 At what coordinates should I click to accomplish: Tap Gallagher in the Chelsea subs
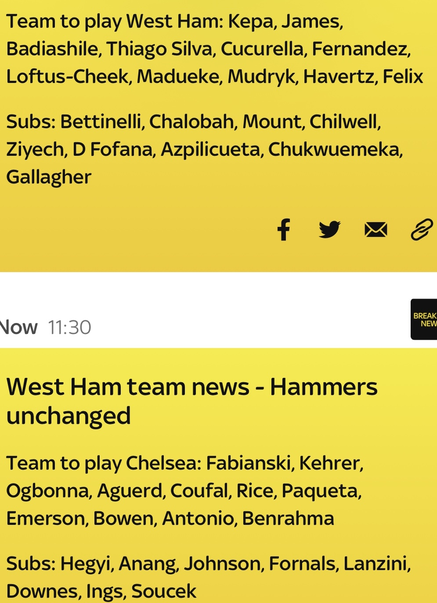pos(49,177)
